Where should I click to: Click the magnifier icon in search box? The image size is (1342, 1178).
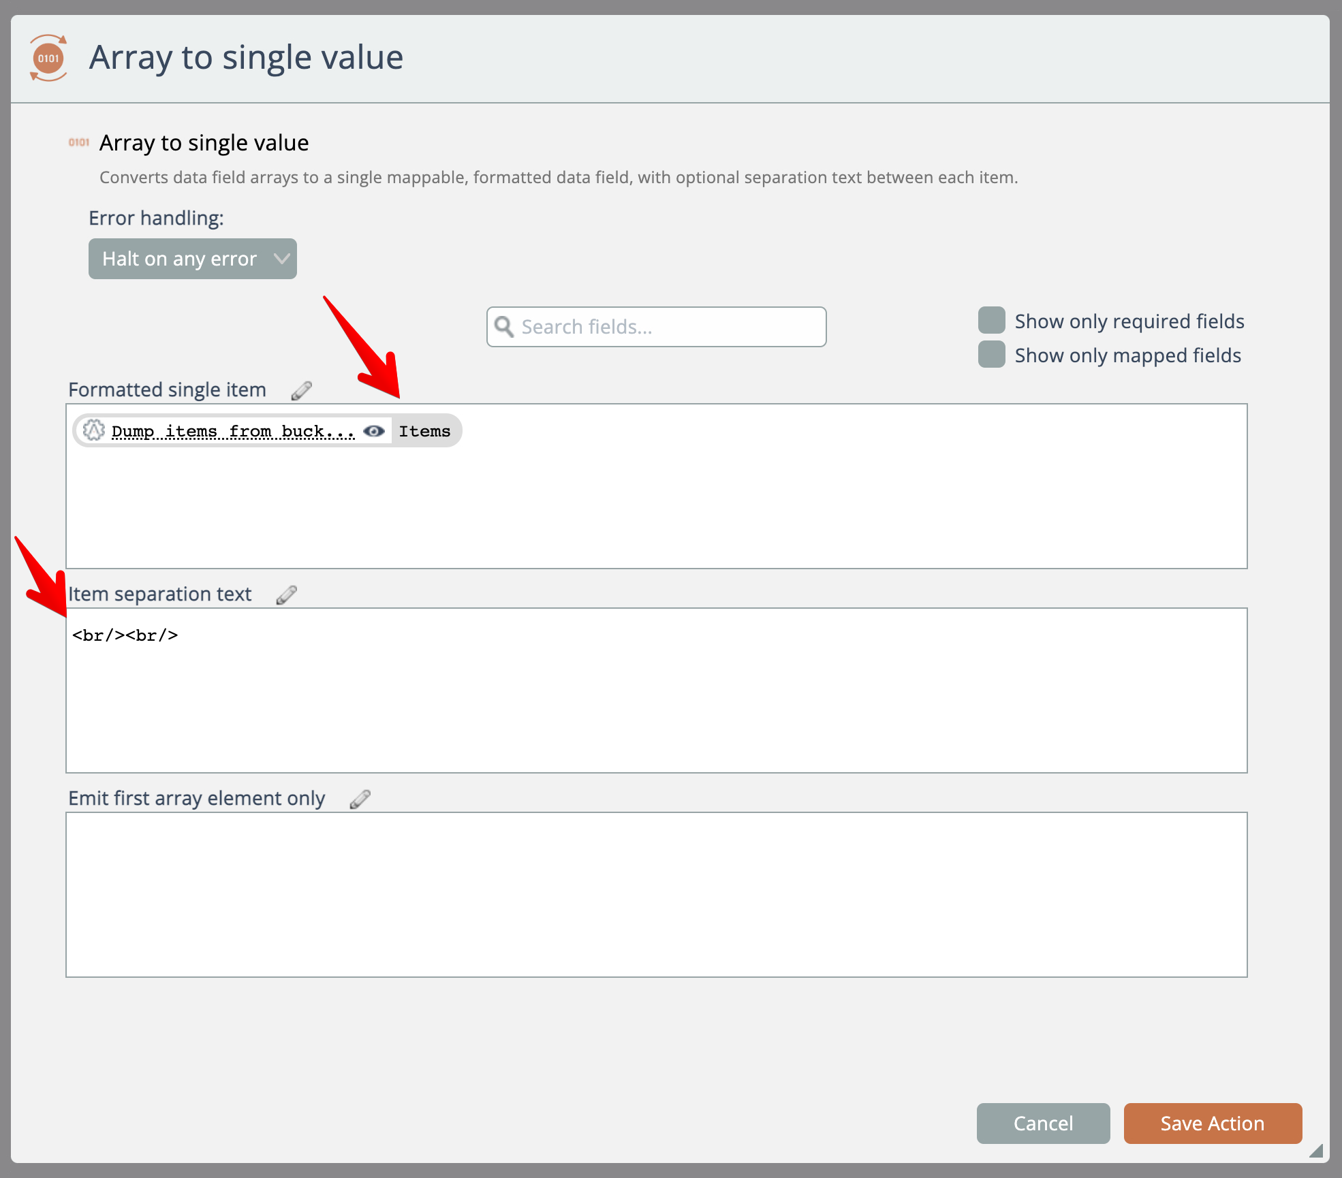504,327
